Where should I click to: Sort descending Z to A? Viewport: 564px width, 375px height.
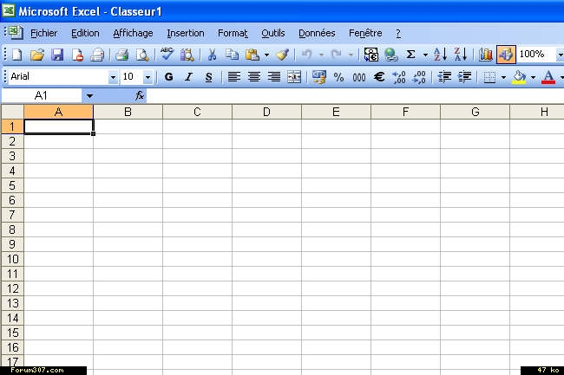[x=460, y=55]
